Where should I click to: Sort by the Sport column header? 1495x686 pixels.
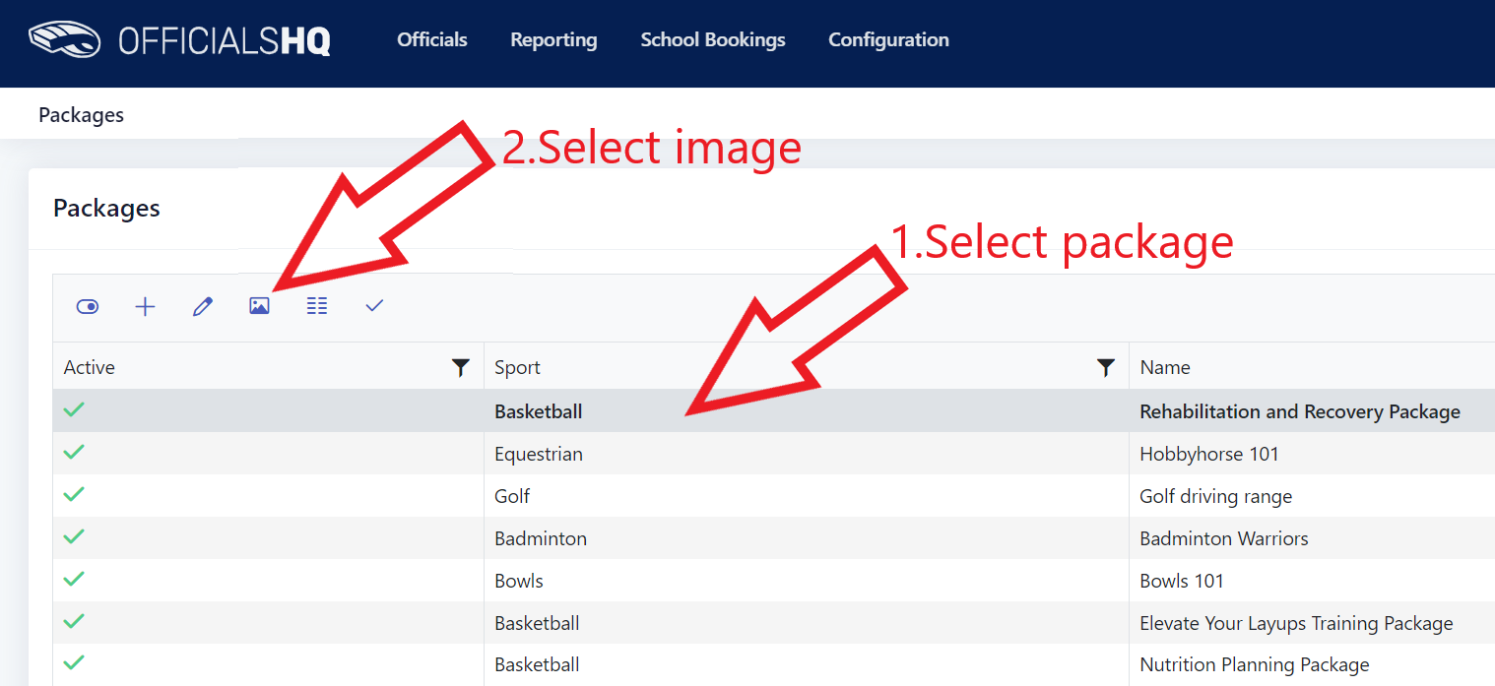pyautogui.click(x=517, y=367)
